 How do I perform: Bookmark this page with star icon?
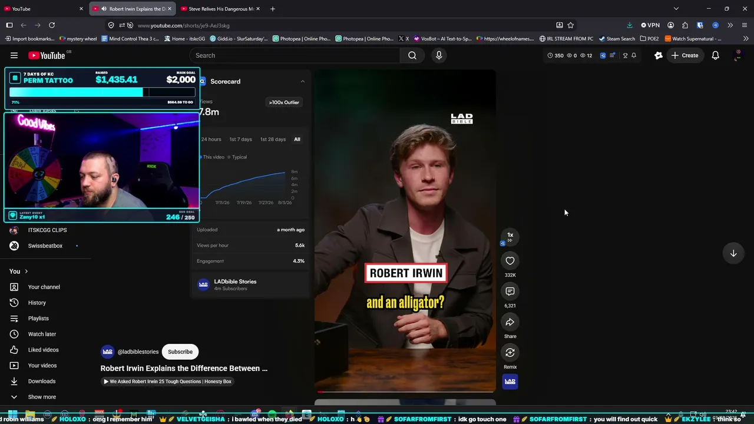pyautogui.click(x=570, y=25)
